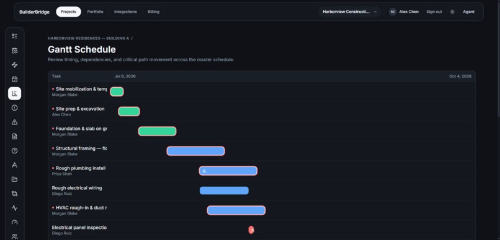The height and width of the screenshot is (240, 500).
Task: Open the checklist icon in the sidebar
Action: click(14, 36)
